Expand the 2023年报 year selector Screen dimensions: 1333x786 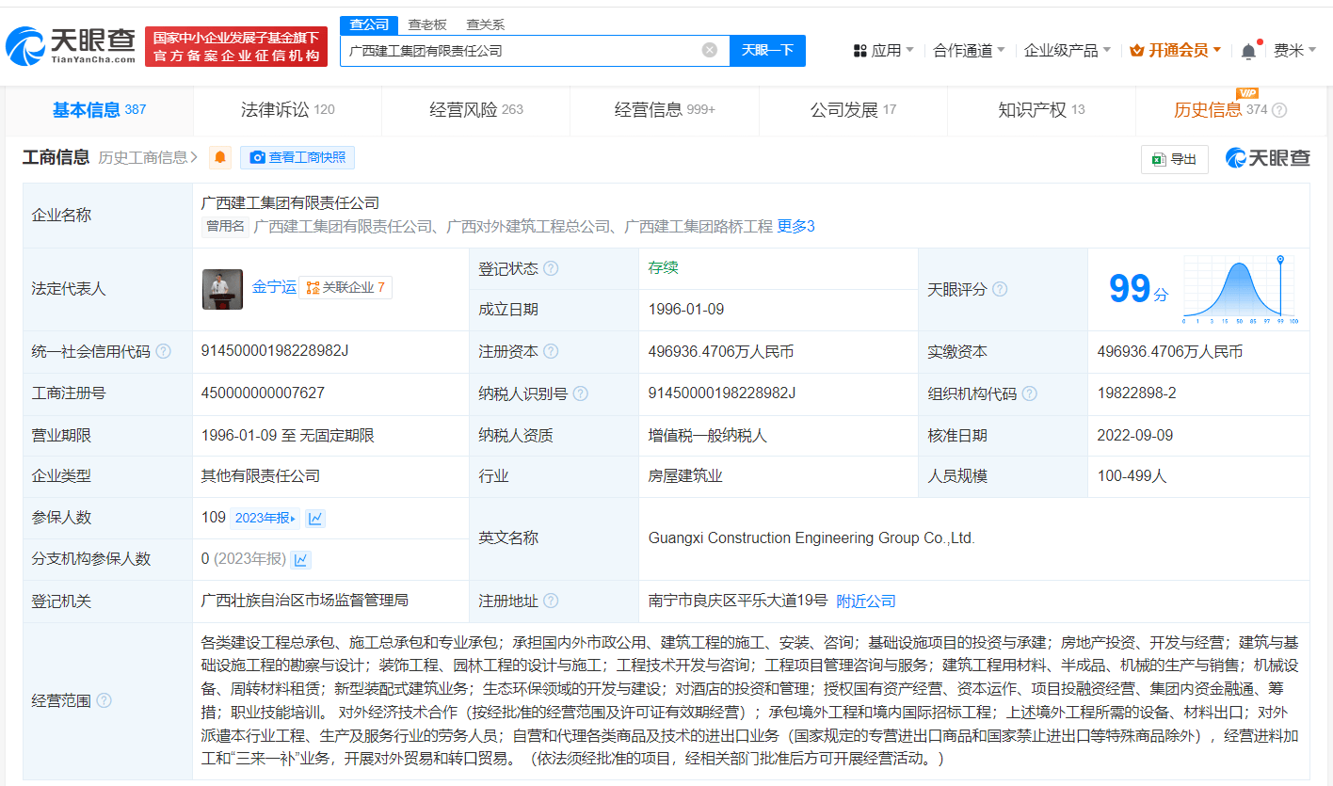265,518
